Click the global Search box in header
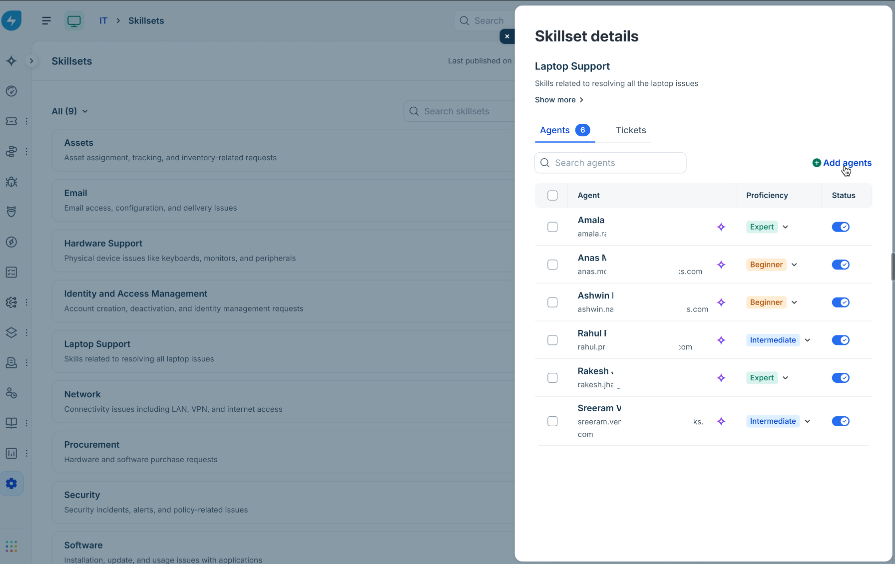This screenshot has height=564, width=895. pyautogui.click(x=484, y=20)
